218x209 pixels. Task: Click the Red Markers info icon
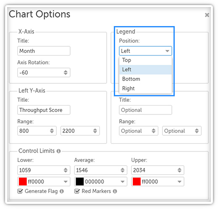(x=115, y=191)
